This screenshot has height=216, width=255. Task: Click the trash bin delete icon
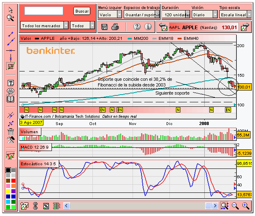pyautogui.click(x=11, y=132)
